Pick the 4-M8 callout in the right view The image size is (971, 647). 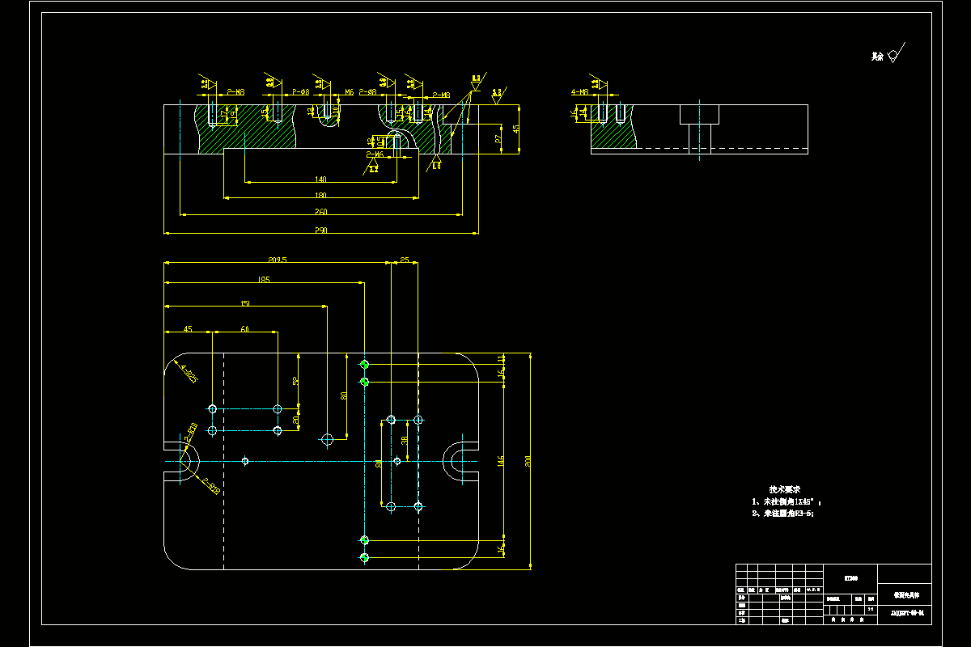[579, 92]
